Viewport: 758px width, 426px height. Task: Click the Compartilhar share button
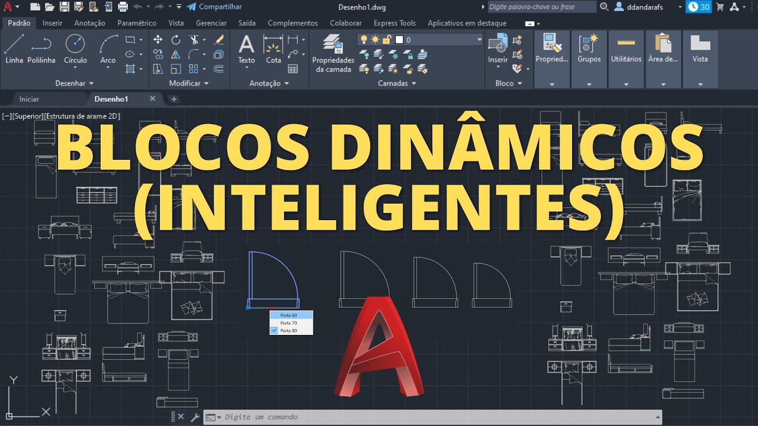pos(214,7)
